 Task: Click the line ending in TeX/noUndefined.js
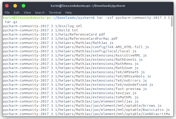[78, 85]
